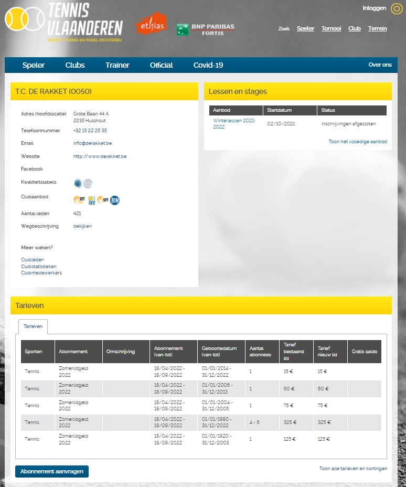
Task: Click the Tennis Vlaanderen logo
Action: point(64,22)
